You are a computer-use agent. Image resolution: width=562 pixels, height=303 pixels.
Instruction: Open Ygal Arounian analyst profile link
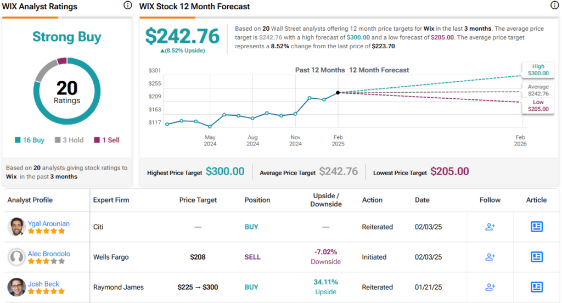[x=49, y=223]
